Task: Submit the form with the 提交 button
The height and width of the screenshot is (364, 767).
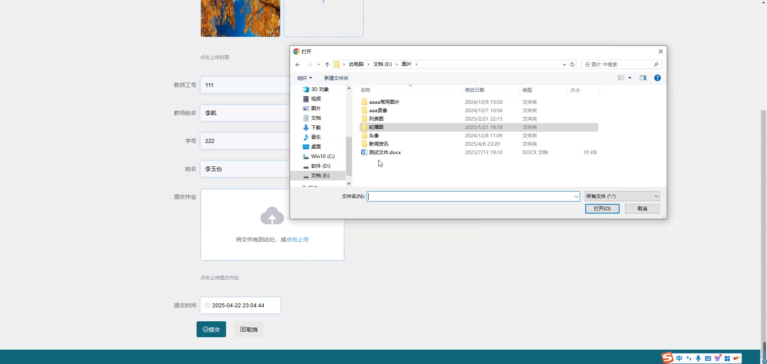Action: (x=211, y=329)
